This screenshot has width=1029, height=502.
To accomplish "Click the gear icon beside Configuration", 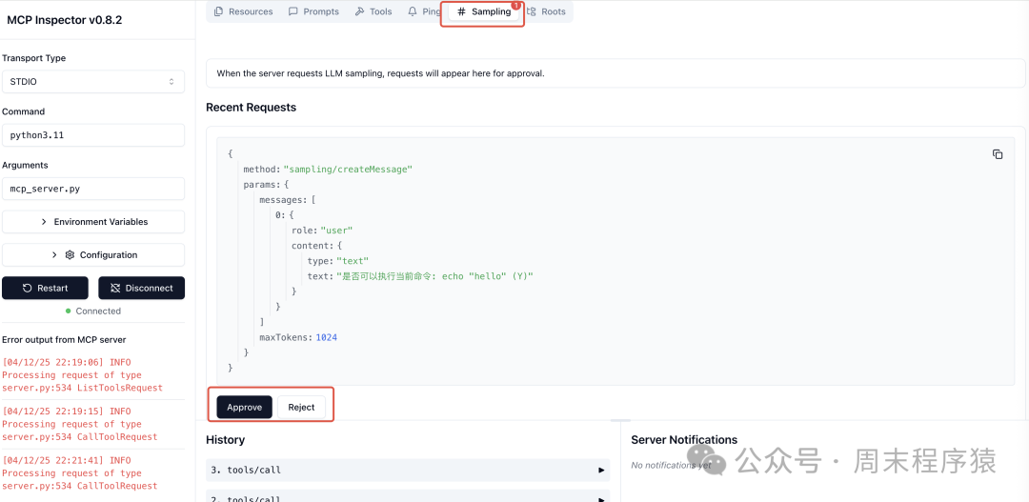I will pos(70,255).
